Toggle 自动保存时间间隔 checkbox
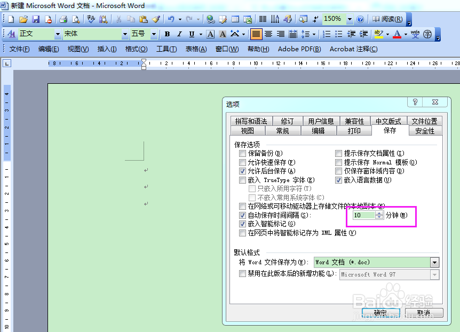 (242, 215)
